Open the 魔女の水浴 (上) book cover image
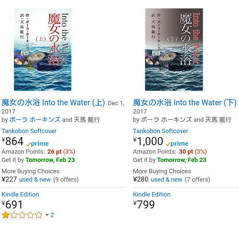 pos(42,50)
